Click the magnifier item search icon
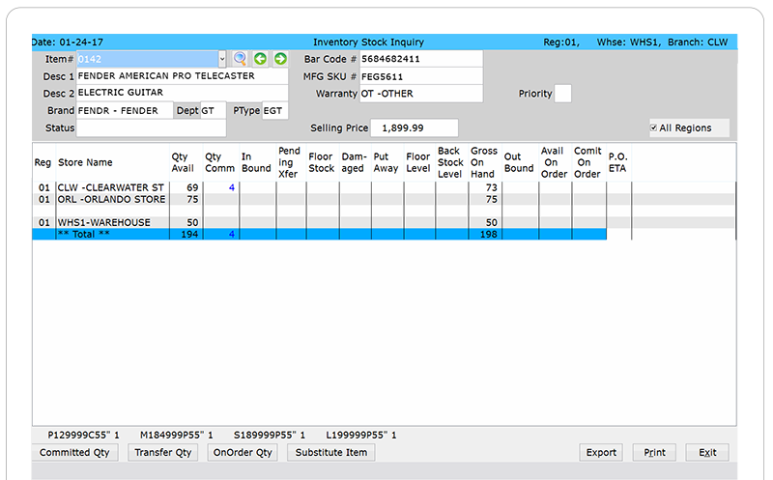 (240, 59)
